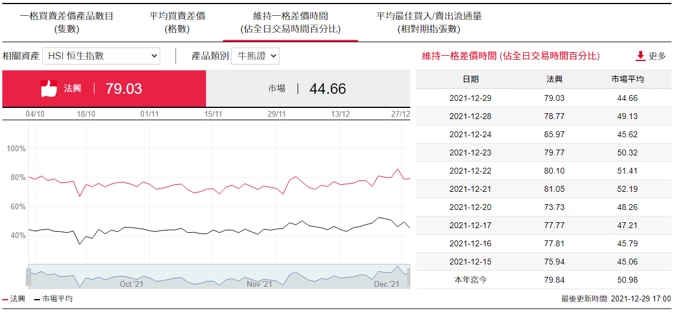The width and height of the screenshot is (675, 312).
Task: Click the red 維持一格差價時間 table heading
Action: click(511, 56)
